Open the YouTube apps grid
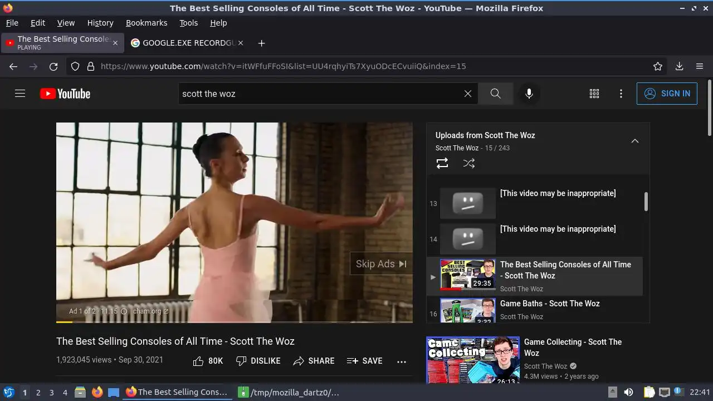Viewport: 713px width, 401px height. [x=594, y=94]
